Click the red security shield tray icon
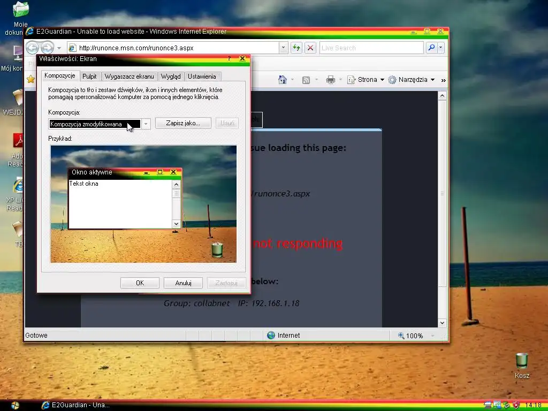This screenshot has width=548, height=411. tap(516, 405)
